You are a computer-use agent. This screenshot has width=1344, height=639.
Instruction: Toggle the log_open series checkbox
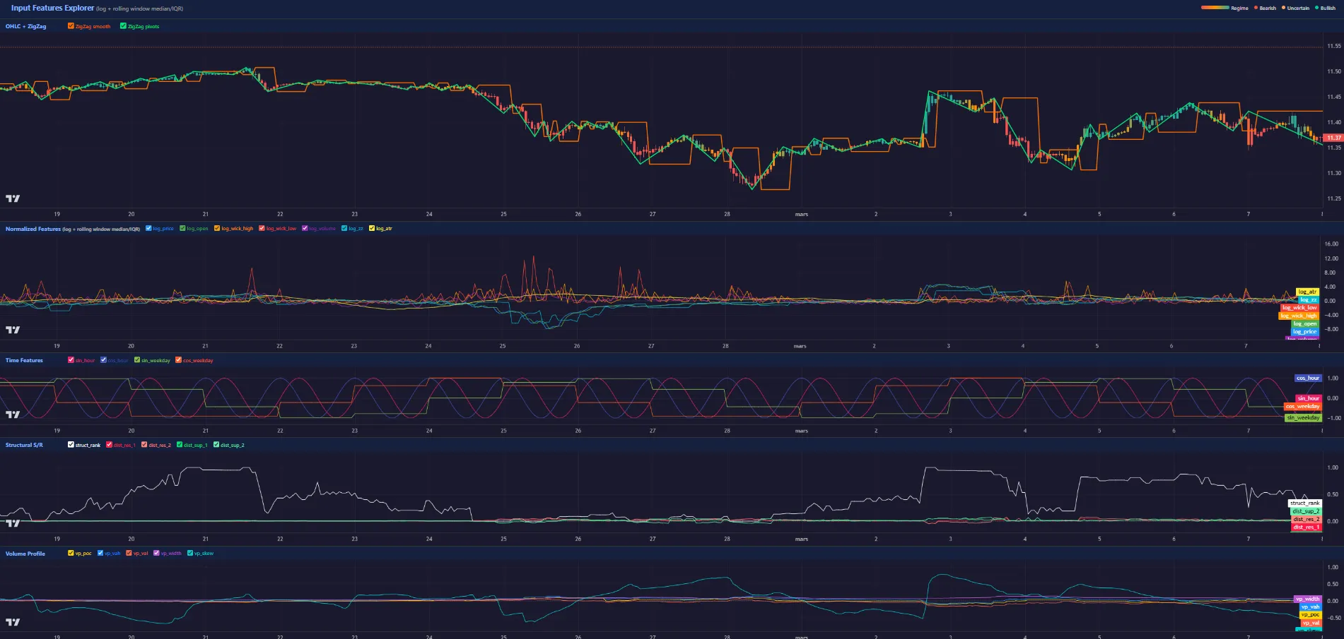click(182, 228)
